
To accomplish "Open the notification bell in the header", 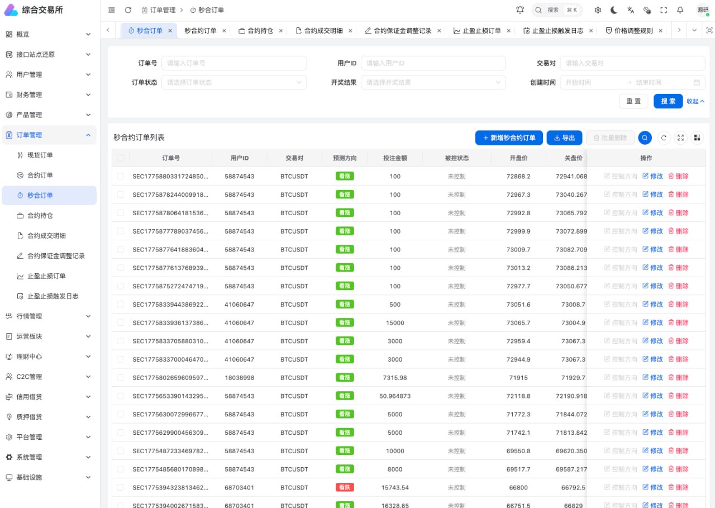I will [680, 10].
